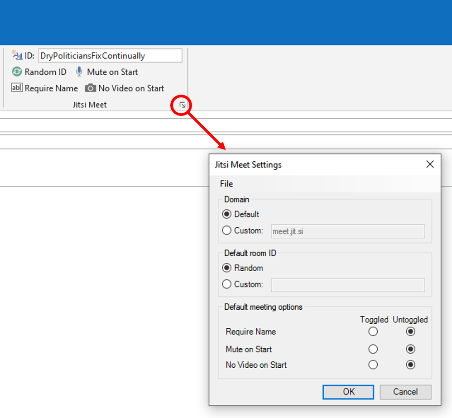Click the Random ID refresh icon
The width and height of the screenshot is (452, 418).
[17, 72]
